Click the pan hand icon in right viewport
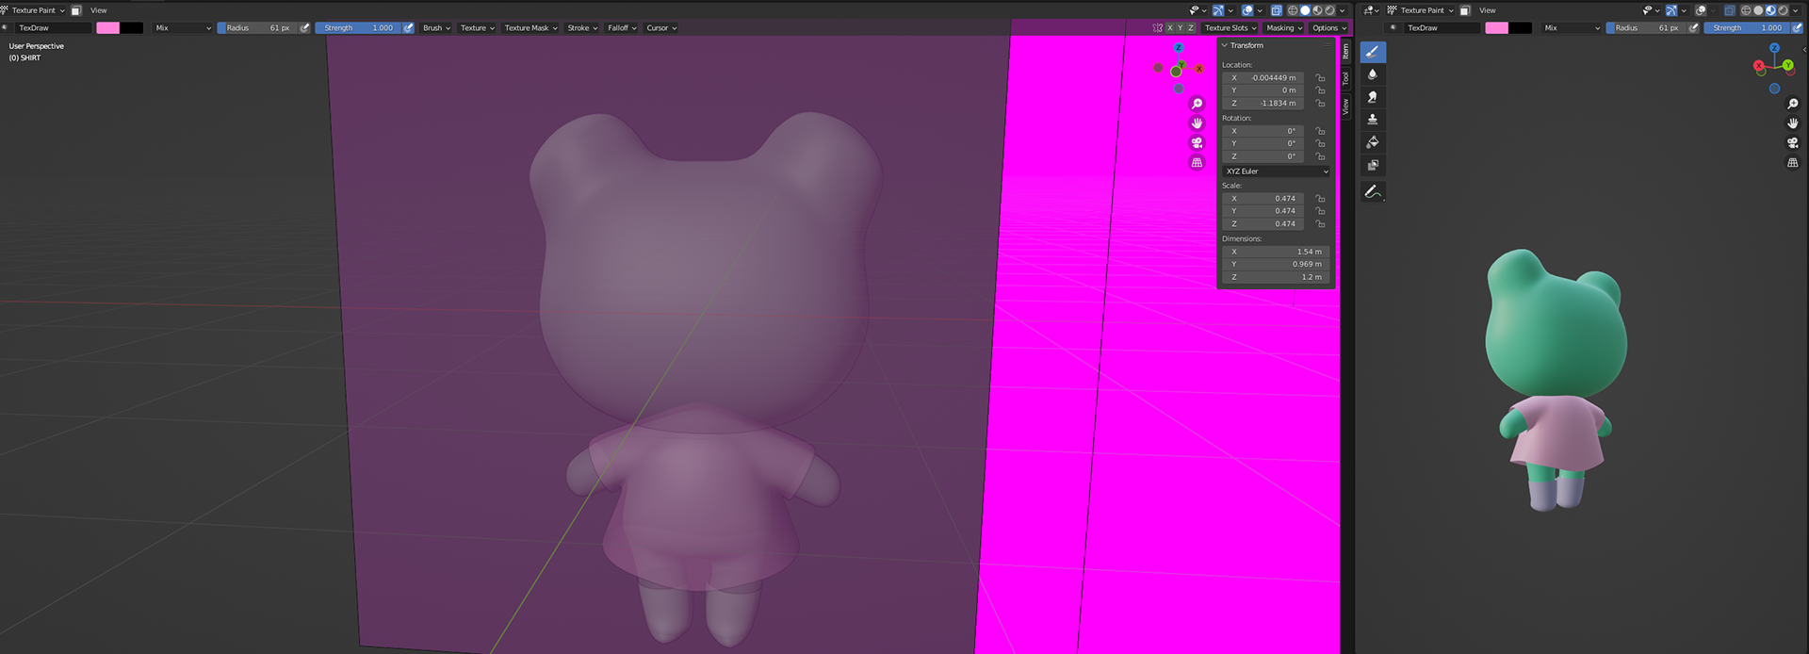 pos(1793,123)
